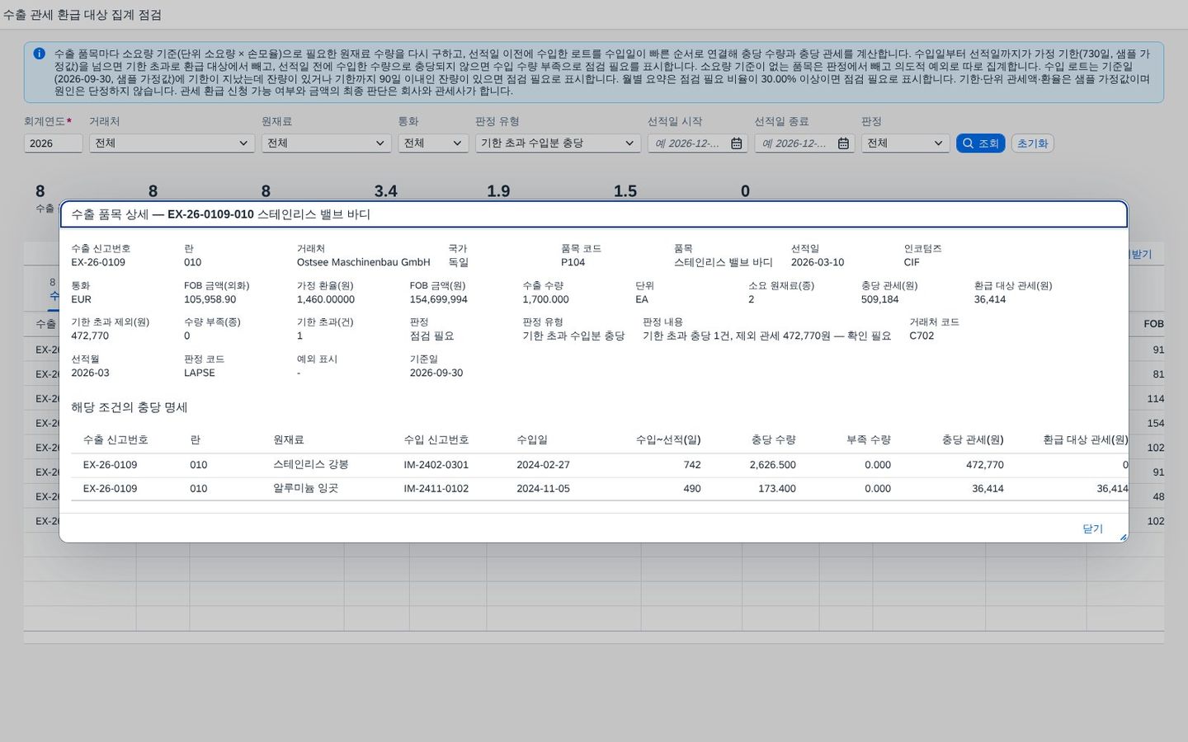The width and height of the screenshot is (1188, 742).
Task: Click the 알루미늄 잉곳 material cell
Action: [305, 489]
